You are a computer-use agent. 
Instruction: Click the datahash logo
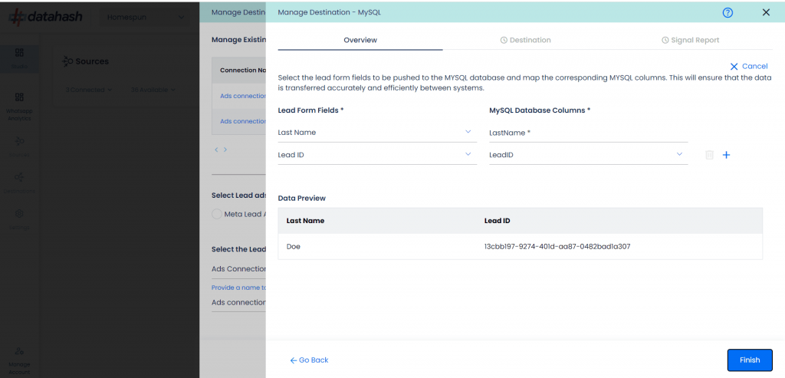(45, 17)
